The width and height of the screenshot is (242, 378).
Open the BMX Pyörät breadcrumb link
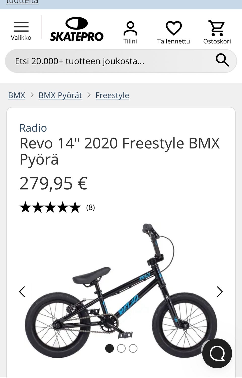60,95
